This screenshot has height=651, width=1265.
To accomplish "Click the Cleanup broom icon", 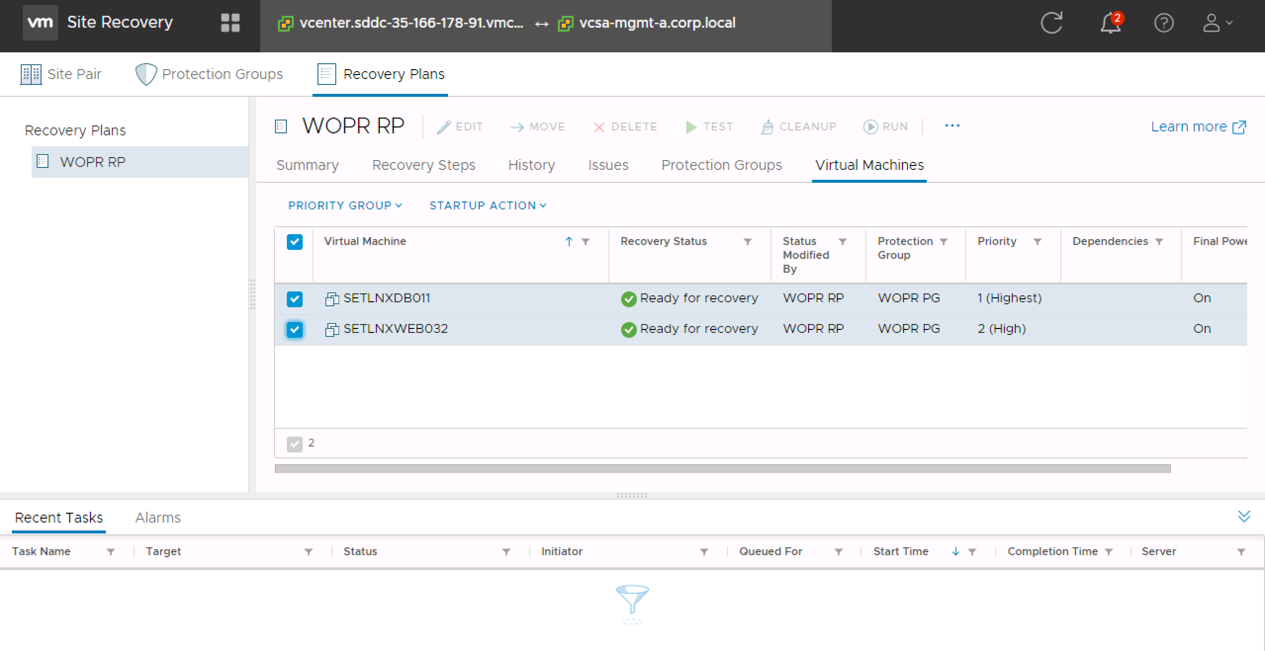I will pyautogui.click(x=767, y=127).
